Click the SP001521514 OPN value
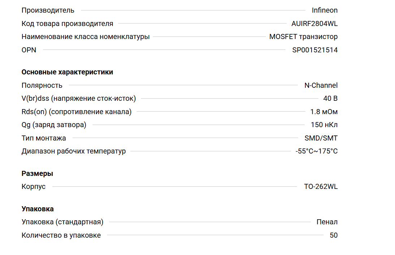The width and height of the screenshot is (395, 255). (x=315, y=50)
